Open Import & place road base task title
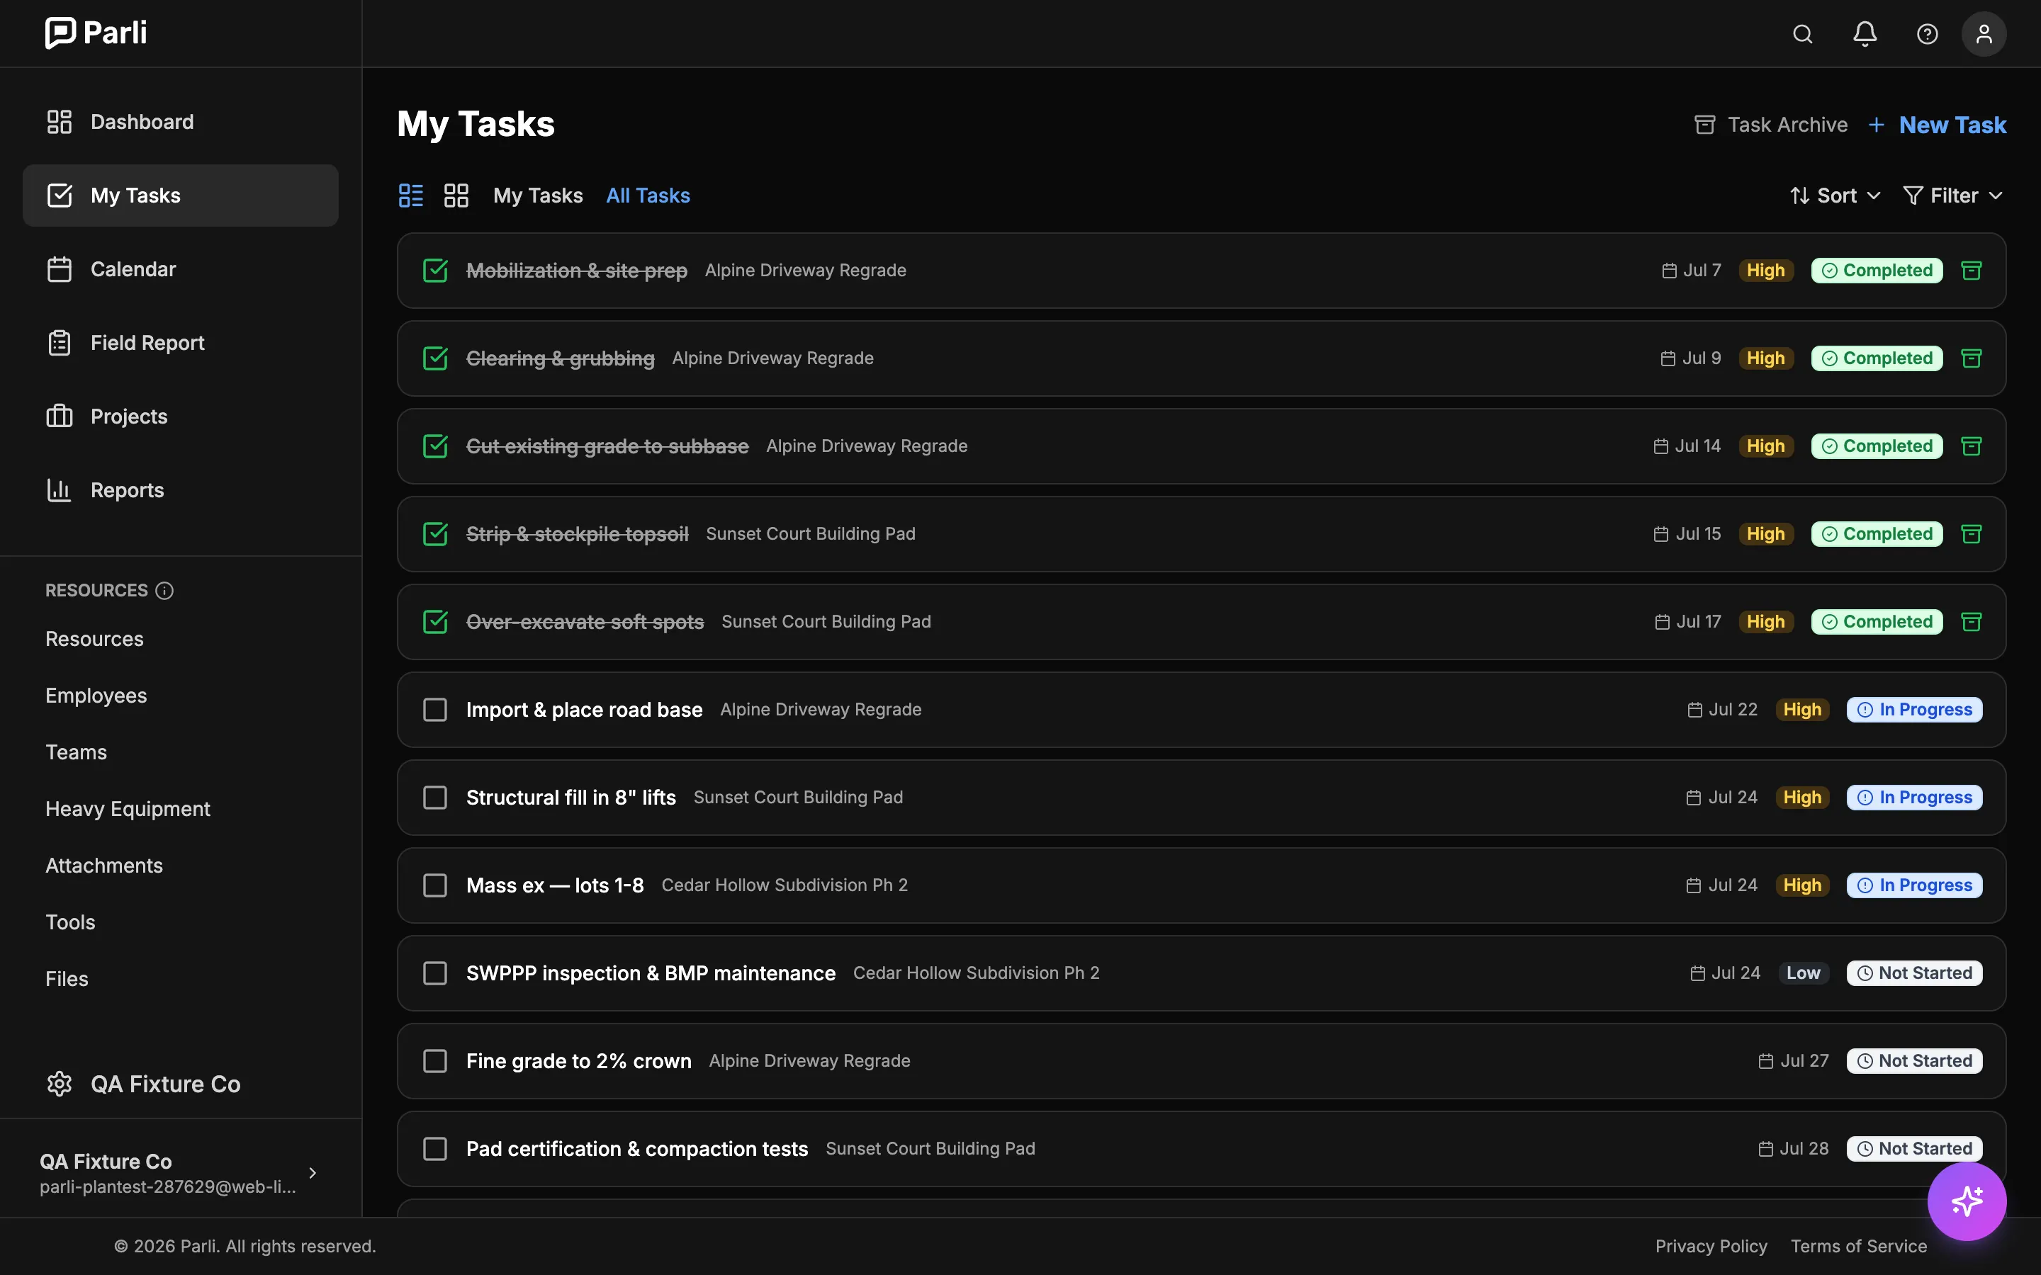2041x1275 pixels. [x=584, y=710]
